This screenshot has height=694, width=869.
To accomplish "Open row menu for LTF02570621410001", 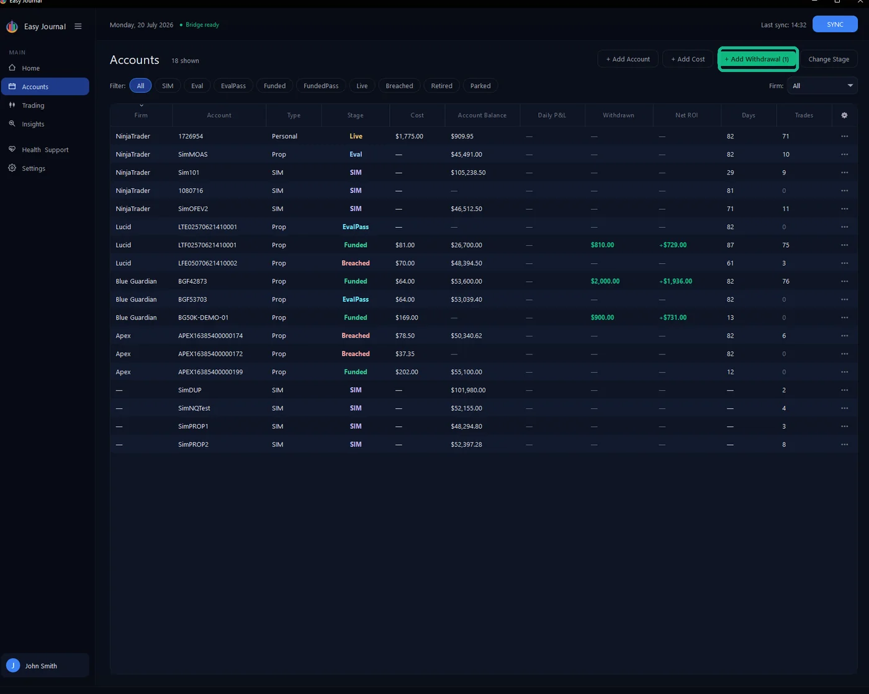I will click(844, 245).
